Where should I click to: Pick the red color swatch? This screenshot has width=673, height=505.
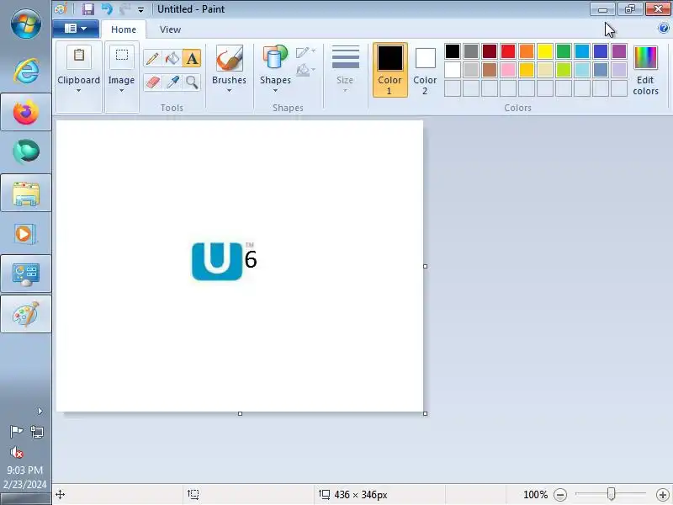pos(508,51)
